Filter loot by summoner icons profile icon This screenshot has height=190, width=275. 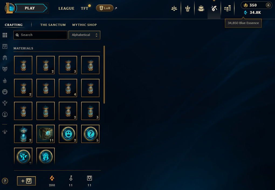click(5, 114)
